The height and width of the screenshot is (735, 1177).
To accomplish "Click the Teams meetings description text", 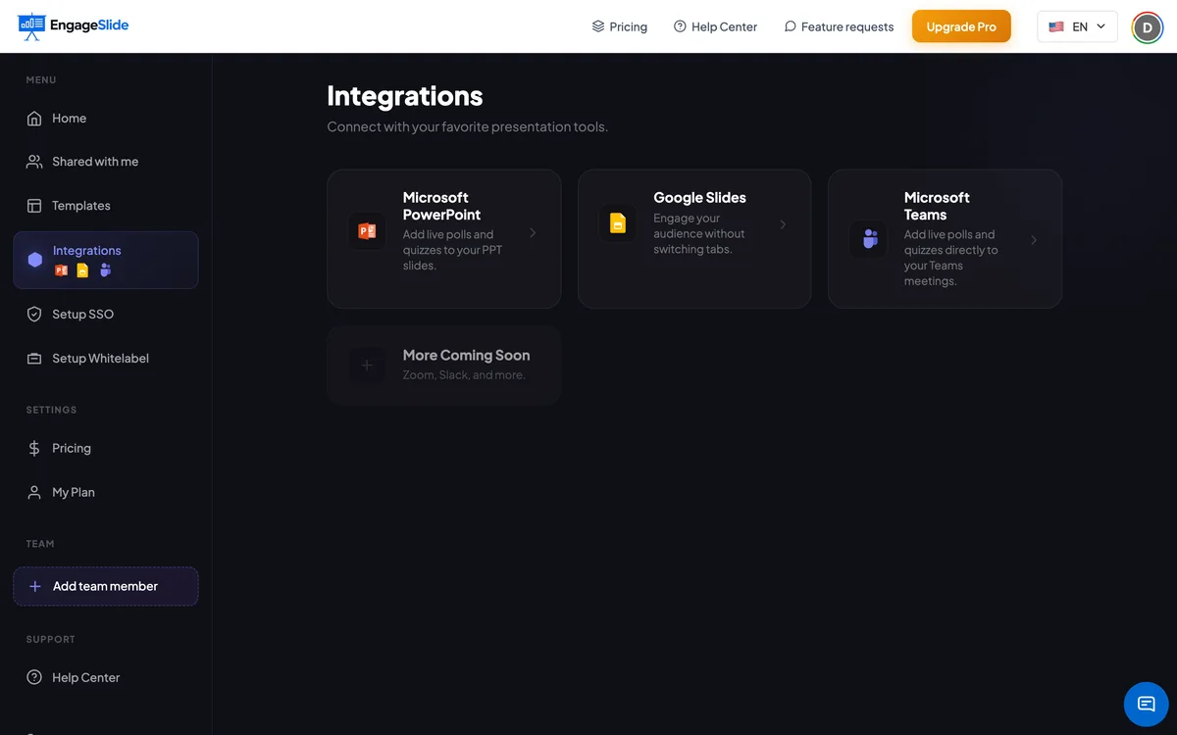I will [x=950, y=258].
